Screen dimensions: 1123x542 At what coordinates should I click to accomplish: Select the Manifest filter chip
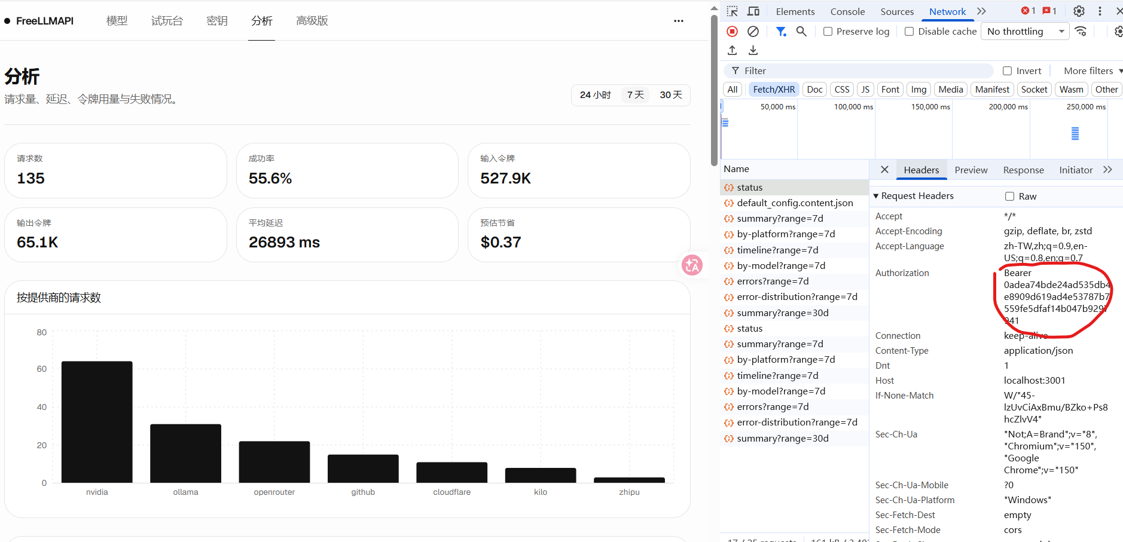992,90
